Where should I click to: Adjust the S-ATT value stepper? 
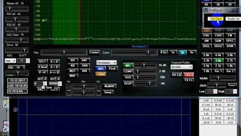coord(28,60)
